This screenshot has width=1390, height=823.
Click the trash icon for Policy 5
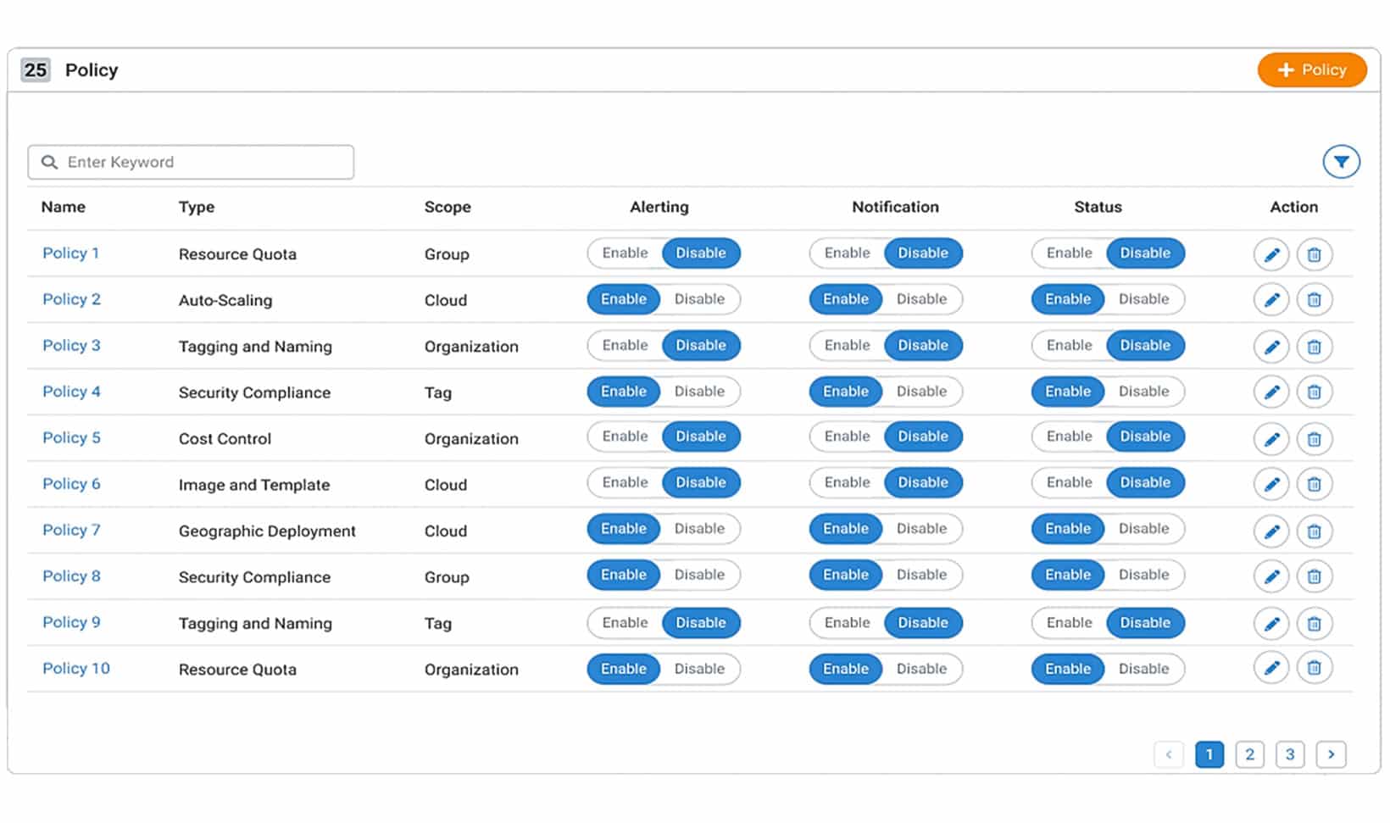coord(1314,439)
